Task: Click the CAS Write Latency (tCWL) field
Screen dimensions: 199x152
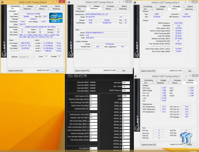Action: (x=93, y=140)
